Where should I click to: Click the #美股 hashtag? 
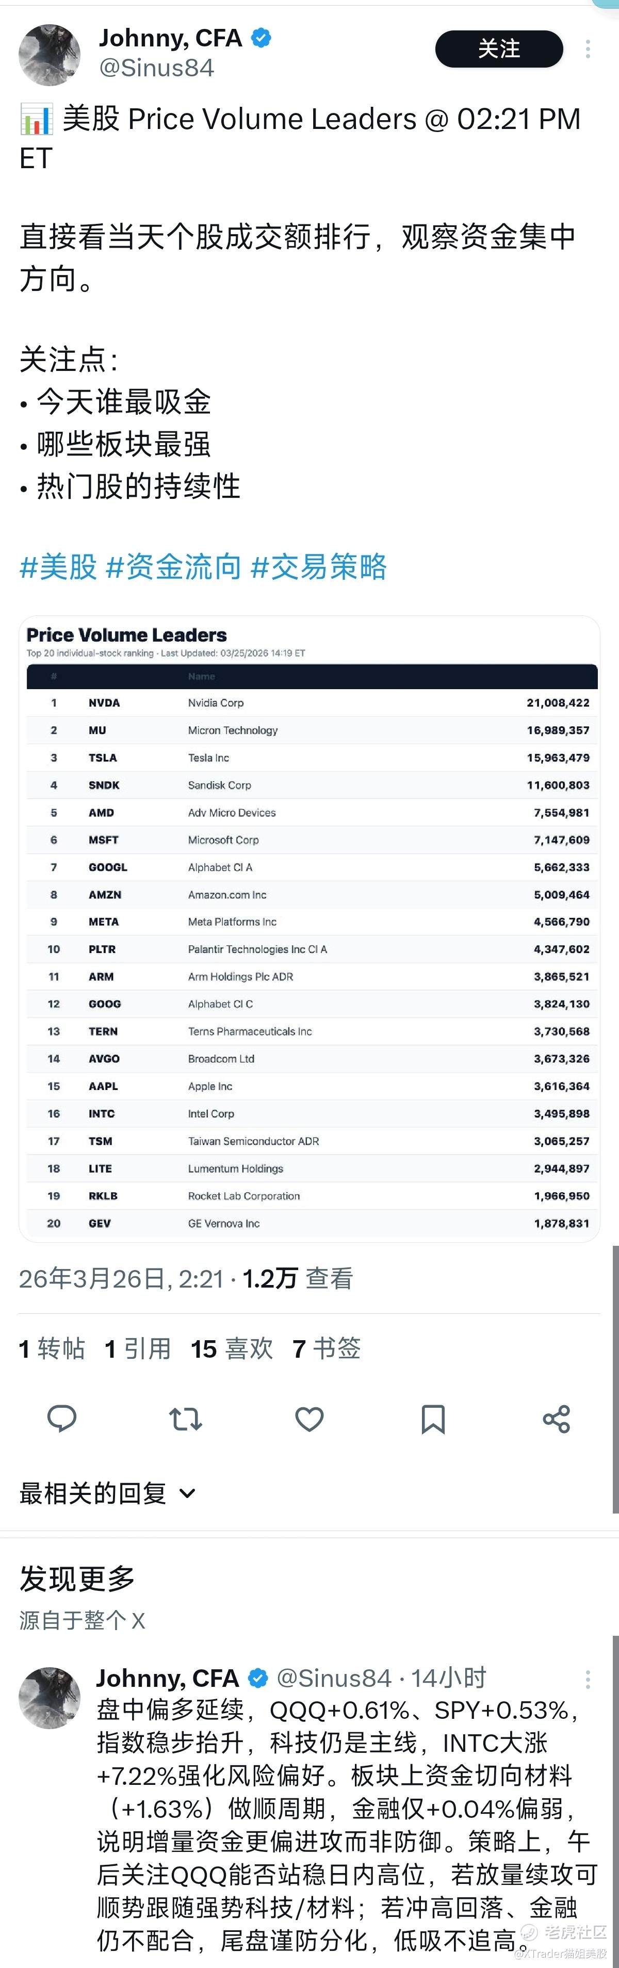[58, 567]
